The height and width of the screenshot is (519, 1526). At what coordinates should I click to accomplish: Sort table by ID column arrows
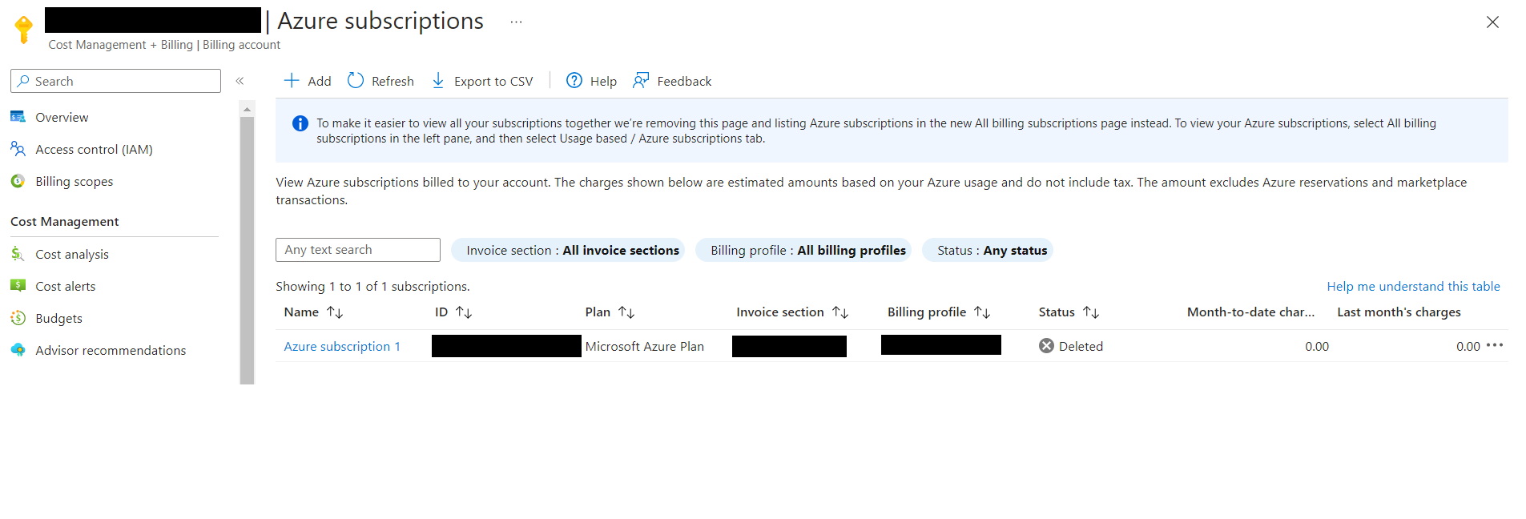coord(464,312)
